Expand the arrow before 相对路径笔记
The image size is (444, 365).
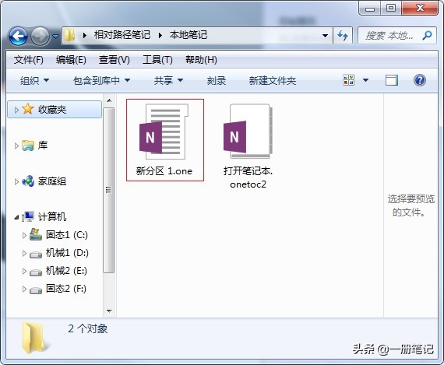pyautogui.click(x=85, y=35)
